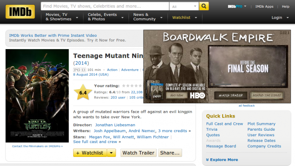Open Full Cast and Crew quick link
Viewport: 295px width, 166px height.
pos(224,124)
